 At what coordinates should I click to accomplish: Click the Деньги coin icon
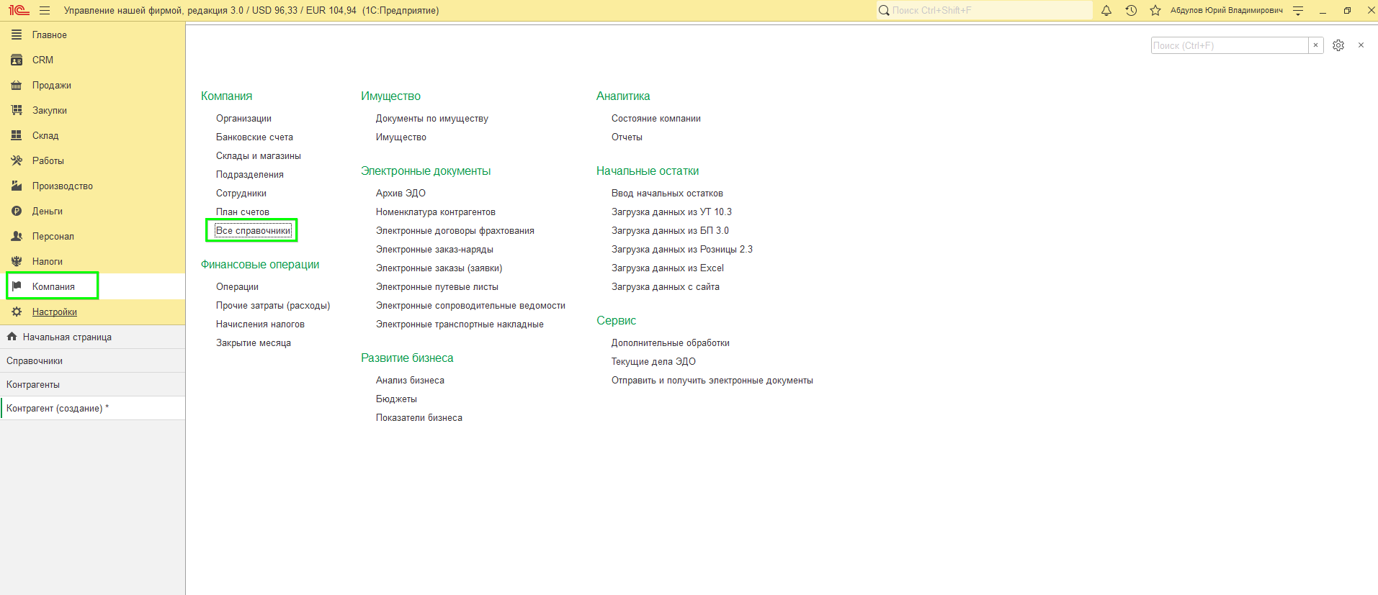17,211
